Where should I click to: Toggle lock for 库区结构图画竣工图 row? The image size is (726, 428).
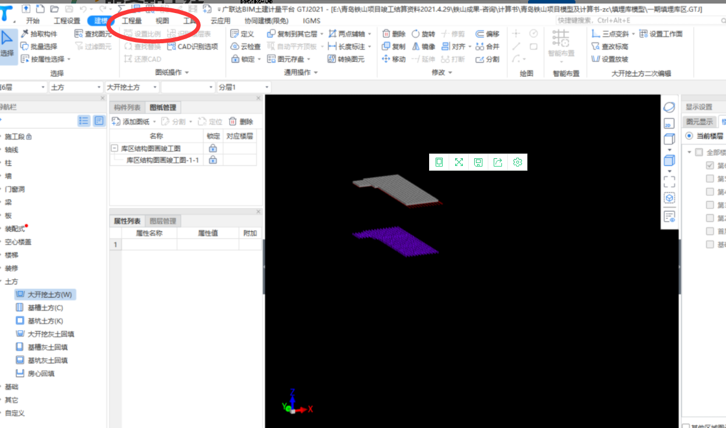(213, 148)
